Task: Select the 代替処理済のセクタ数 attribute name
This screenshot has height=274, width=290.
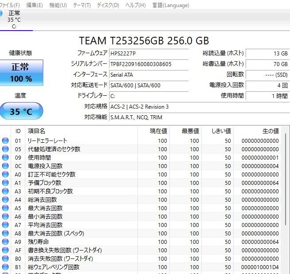Action: [x=54, y=149]
